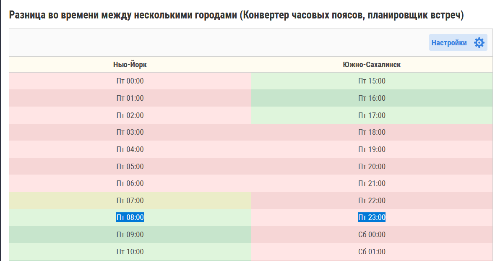This screenshot has width=495, height=261.
Task: Choose the Пт 10:00 cell
Action: [x=130, y=251]
